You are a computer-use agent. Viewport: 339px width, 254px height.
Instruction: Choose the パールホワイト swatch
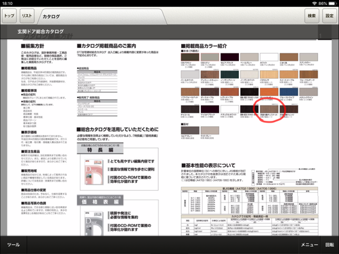(x=190, y=74)
